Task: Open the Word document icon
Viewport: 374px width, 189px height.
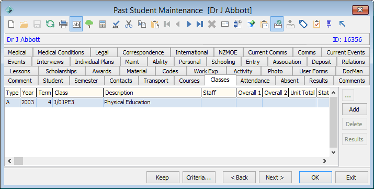Action: (x=238, y=24)
